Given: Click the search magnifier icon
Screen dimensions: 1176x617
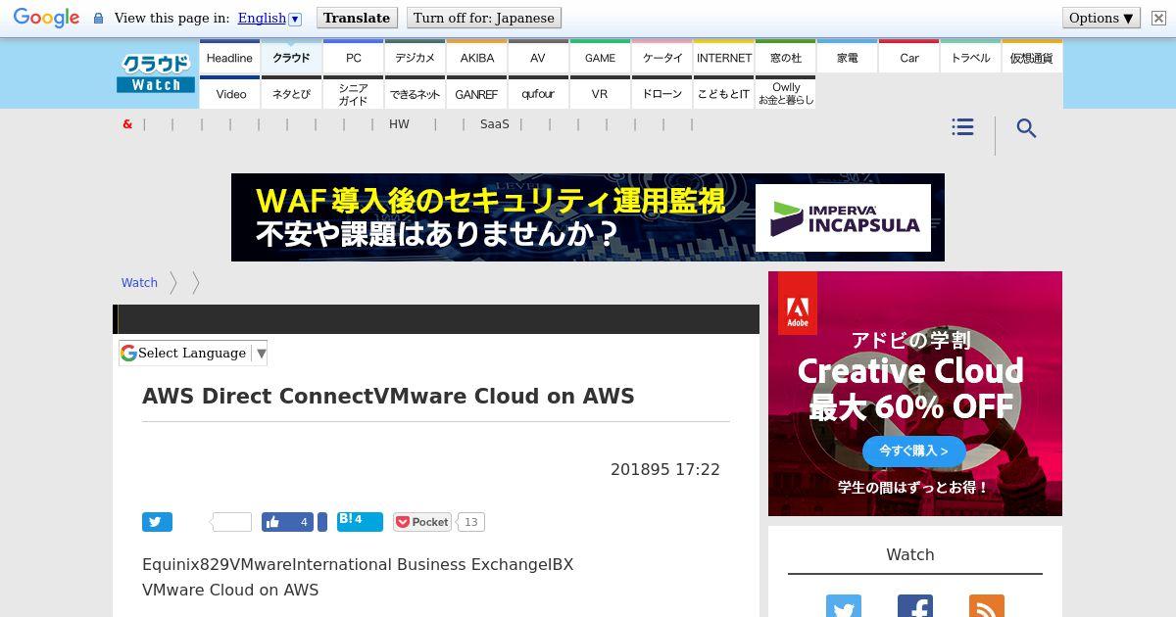Looking at the screenshot, I should (1026, 128).
